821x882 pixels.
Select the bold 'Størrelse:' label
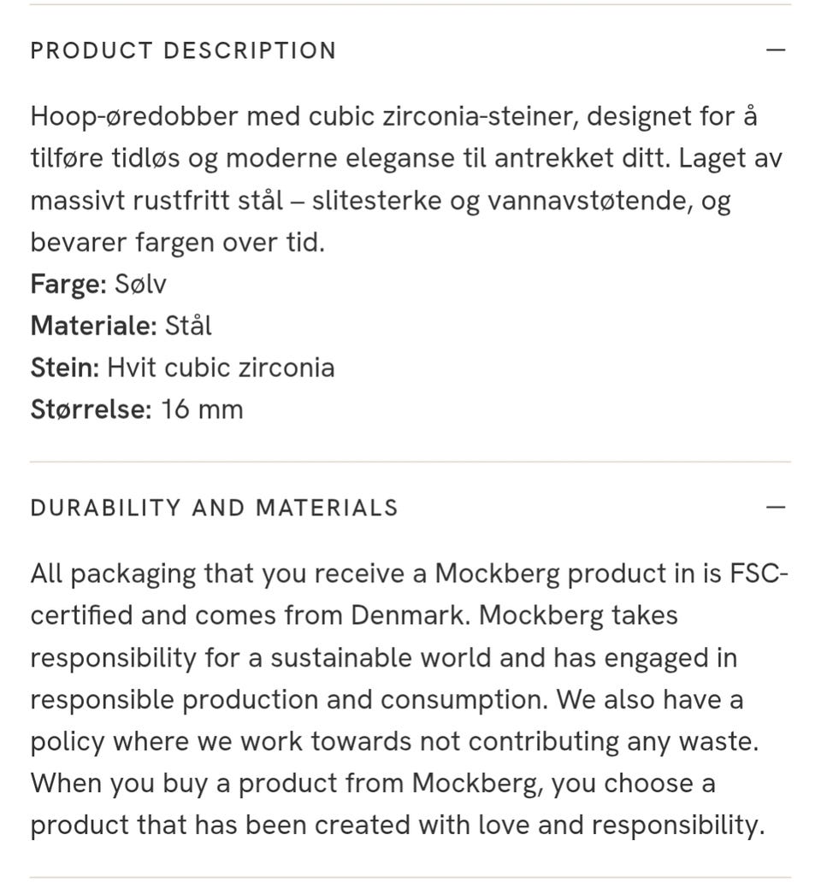[x=91, y=409]
